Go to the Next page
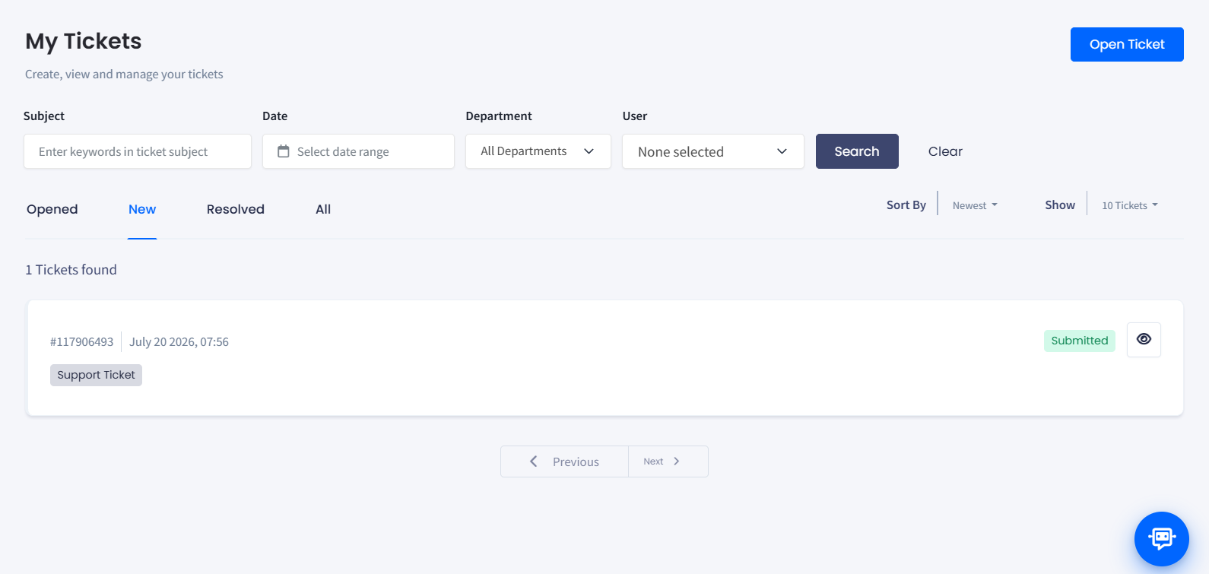 coord(668,461)
